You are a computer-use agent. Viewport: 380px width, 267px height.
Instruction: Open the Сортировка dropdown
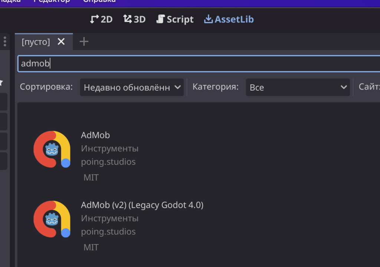132,87
